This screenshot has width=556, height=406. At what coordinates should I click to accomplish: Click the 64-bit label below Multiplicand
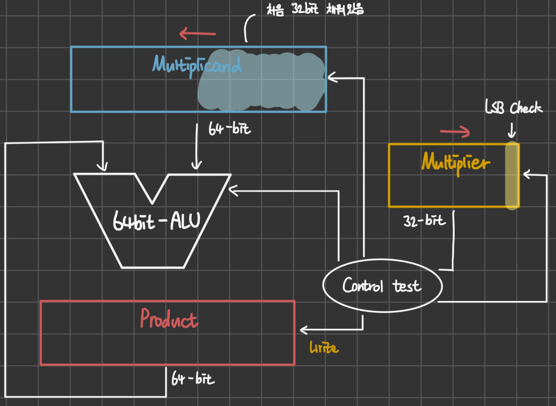coord(229,129)
